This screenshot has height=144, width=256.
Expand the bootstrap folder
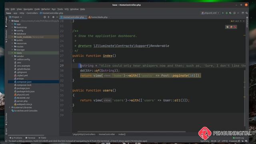pyautogui.click(x=12, y=27)
